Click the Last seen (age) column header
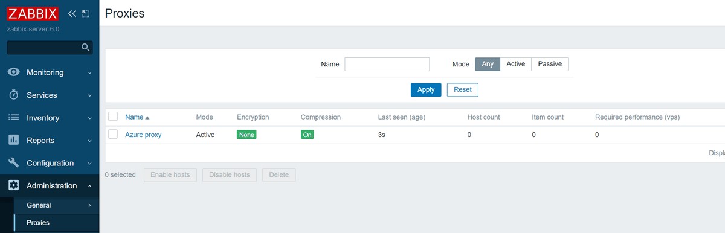725x233 pixels. point(402,117)
